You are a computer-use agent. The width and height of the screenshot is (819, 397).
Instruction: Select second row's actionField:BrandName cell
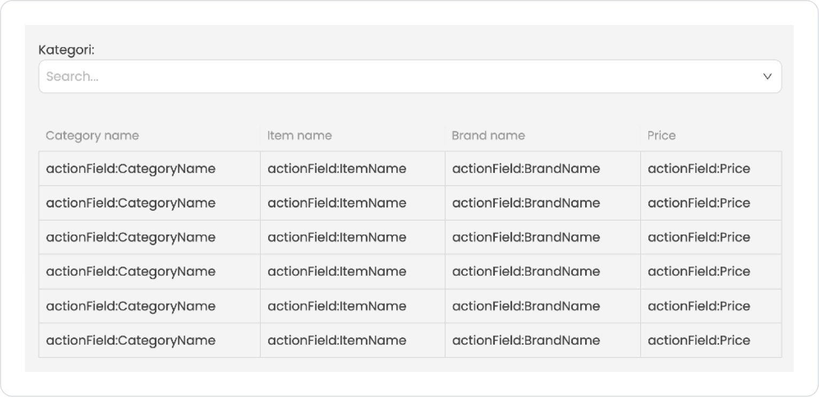click(x=526, y=203)
